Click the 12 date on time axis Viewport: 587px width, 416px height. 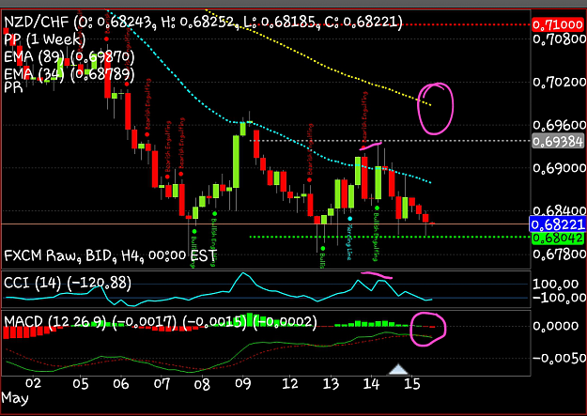pos(290,383)
